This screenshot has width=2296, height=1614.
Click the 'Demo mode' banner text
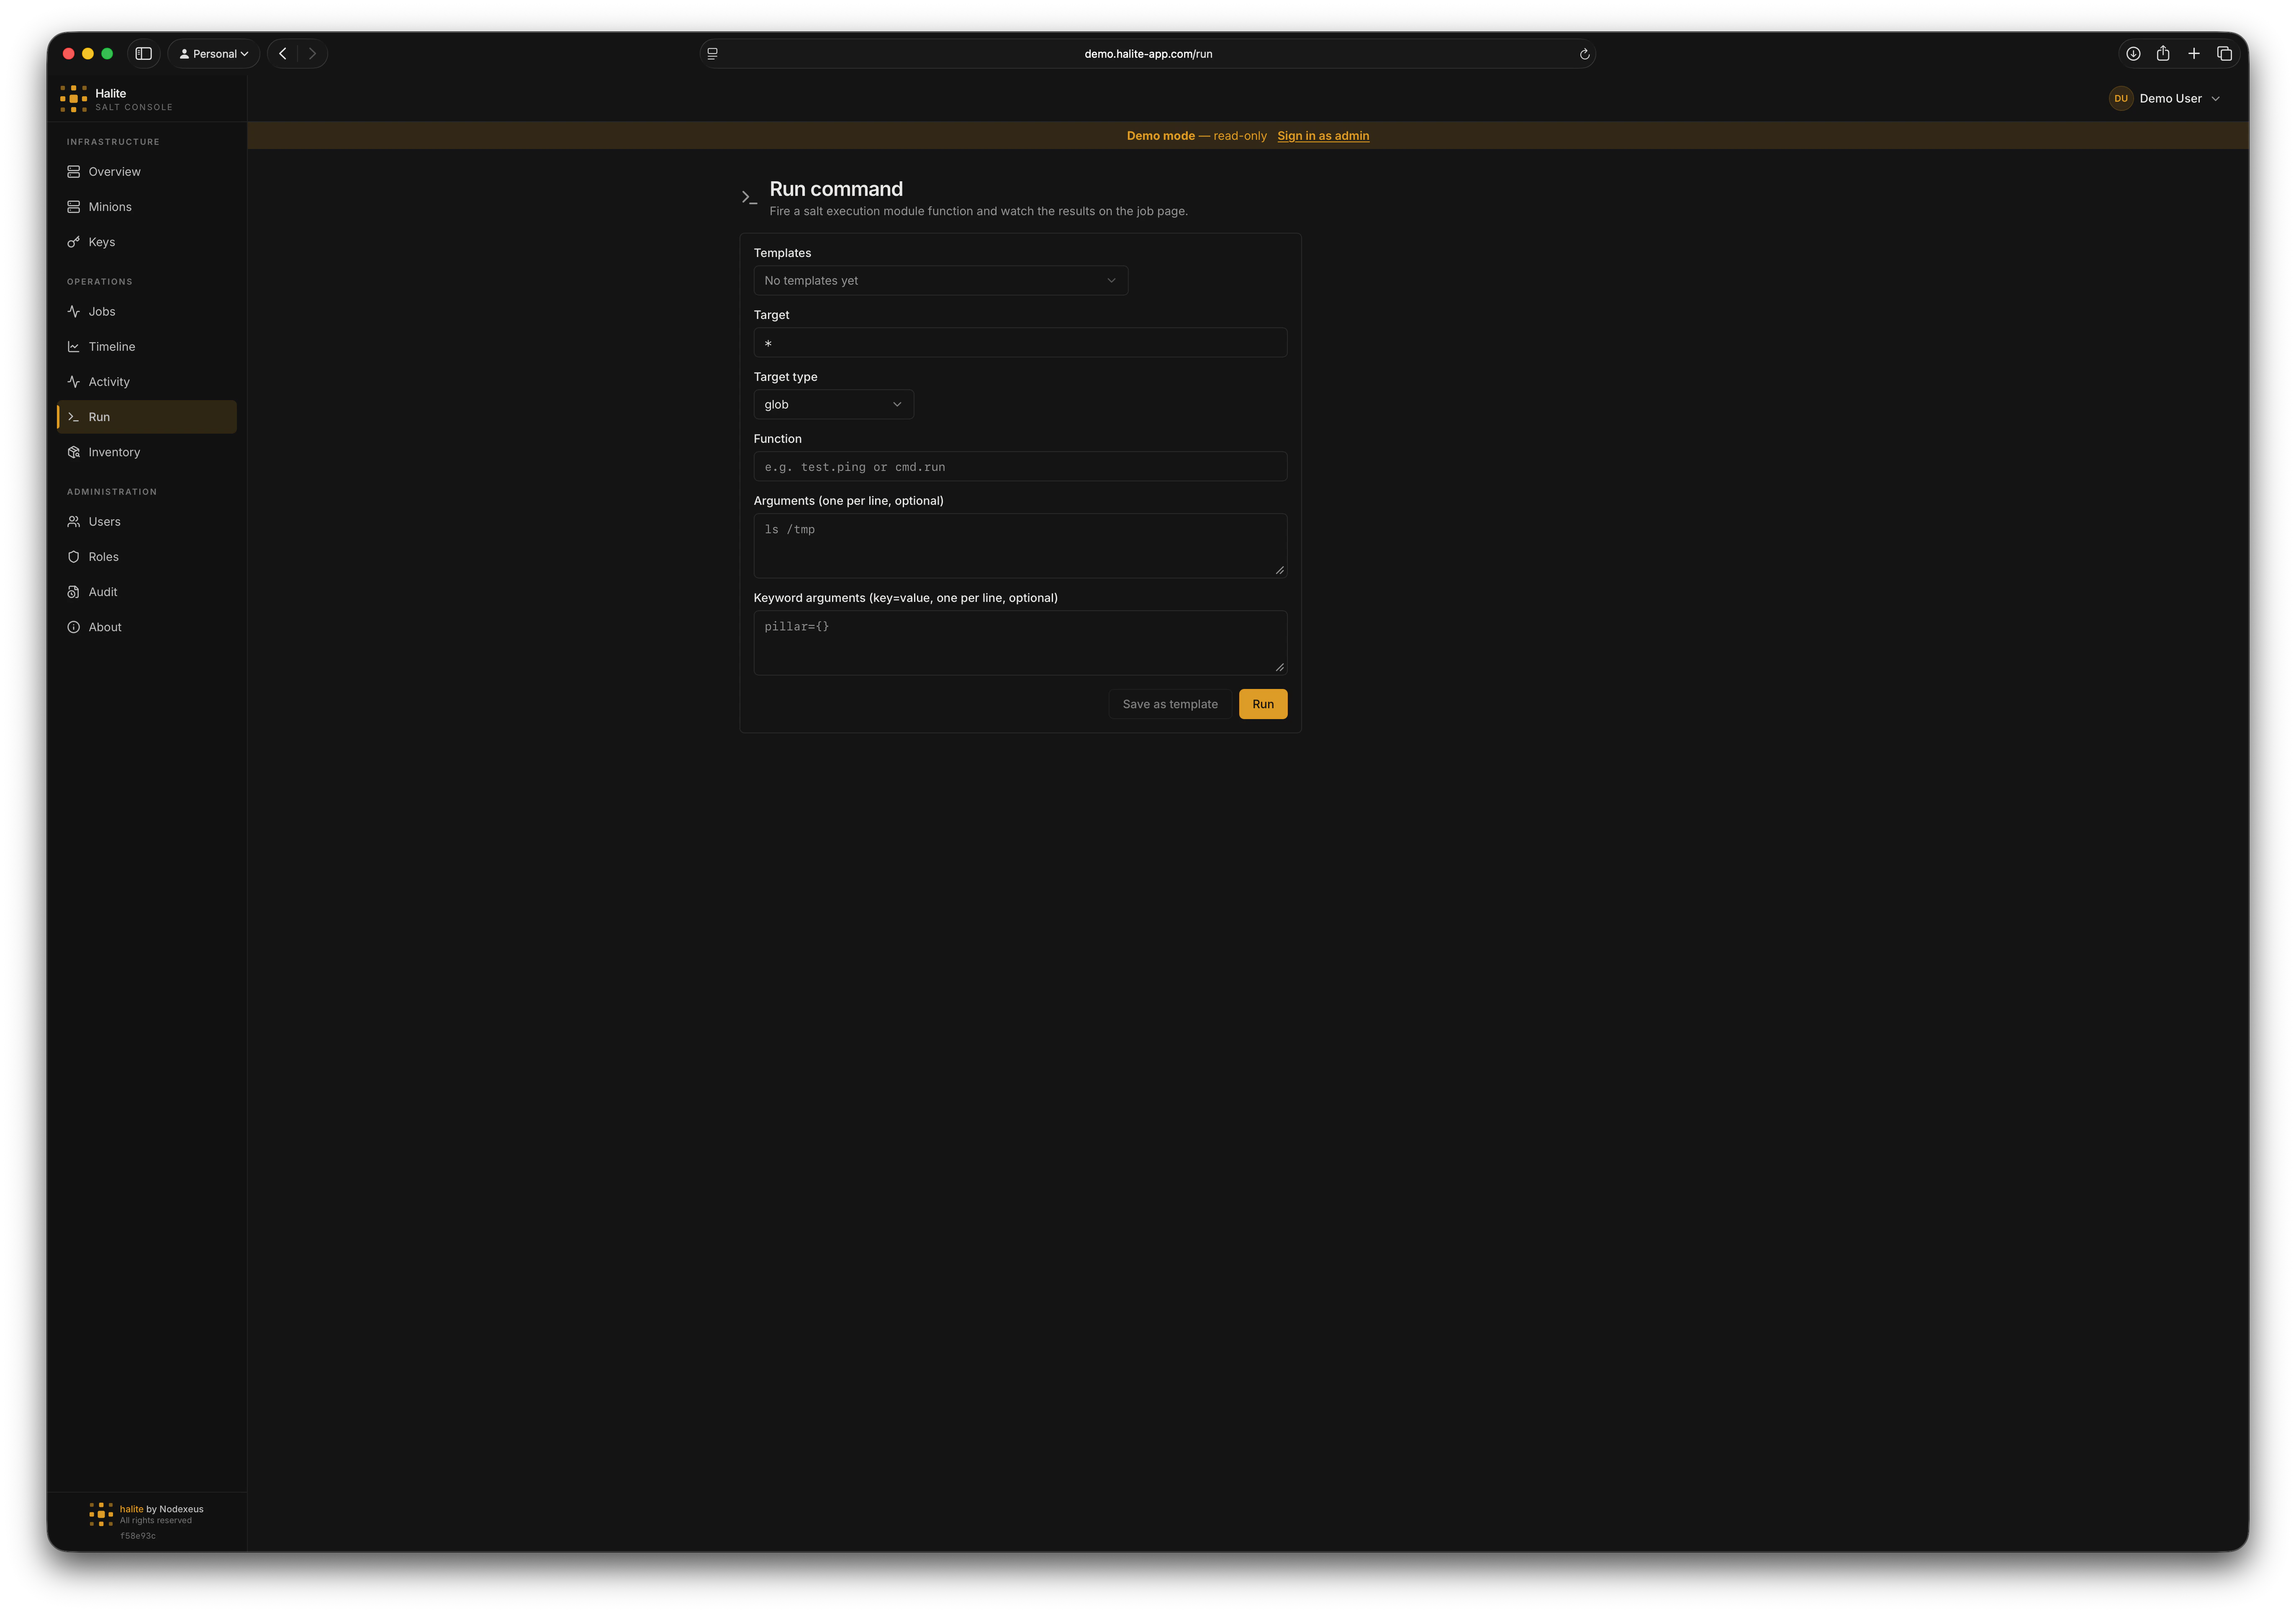tap(1160, 136)
